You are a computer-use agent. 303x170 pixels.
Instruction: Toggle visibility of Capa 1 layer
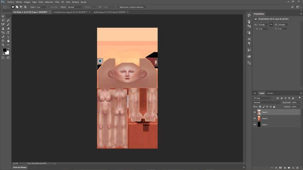[255, 125]
